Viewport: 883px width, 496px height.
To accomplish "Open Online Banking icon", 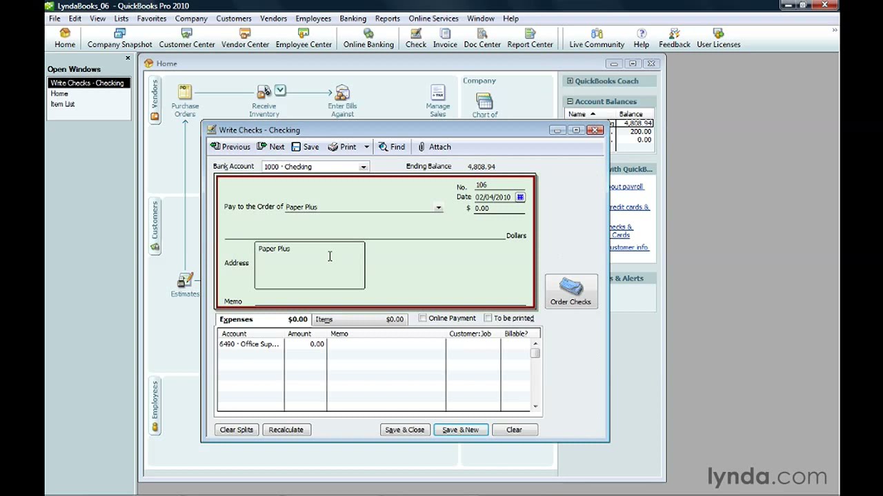I will [x=368, y=39].
